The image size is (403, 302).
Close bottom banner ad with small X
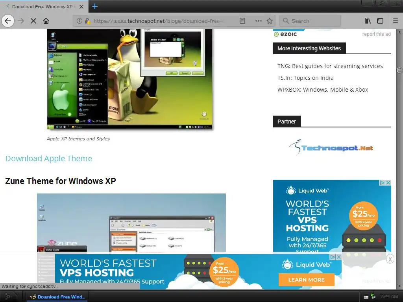(x=339, y=257)
